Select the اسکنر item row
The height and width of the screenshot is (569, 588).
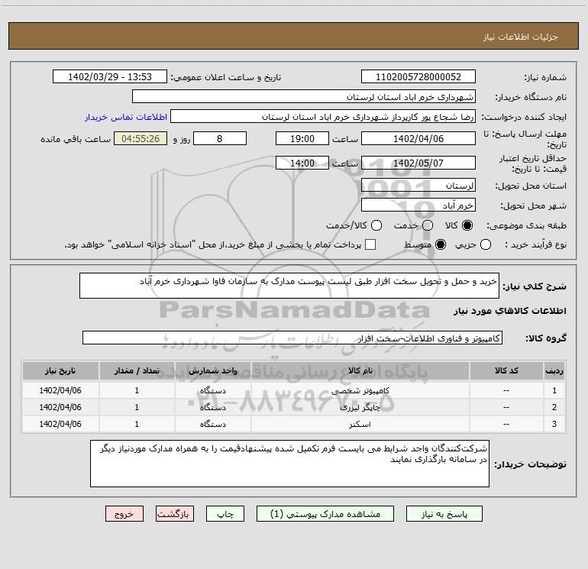coord(294,424)
